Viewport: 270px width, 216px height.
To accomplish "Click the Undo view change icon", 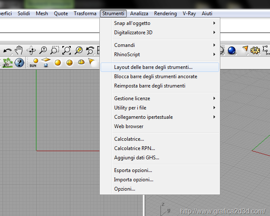I will pos(90,51).
